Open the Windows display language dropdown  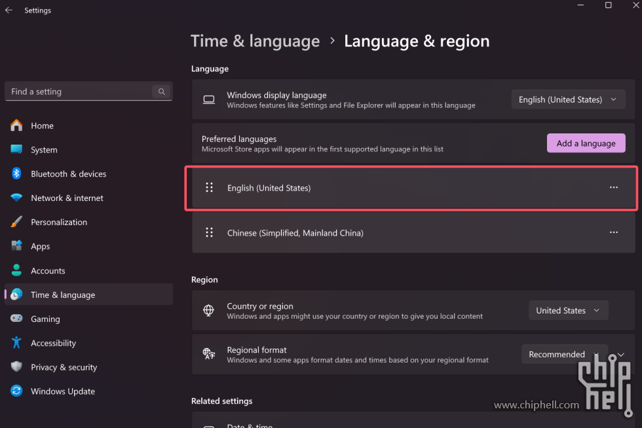click(568, 99)
